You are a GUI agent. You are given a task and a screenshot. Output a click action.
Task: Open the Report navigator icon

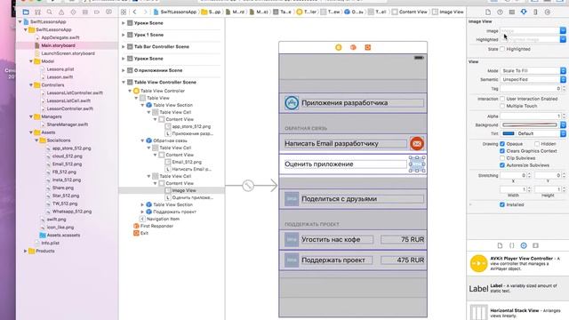pyautogui.click(x=108, y=12)
